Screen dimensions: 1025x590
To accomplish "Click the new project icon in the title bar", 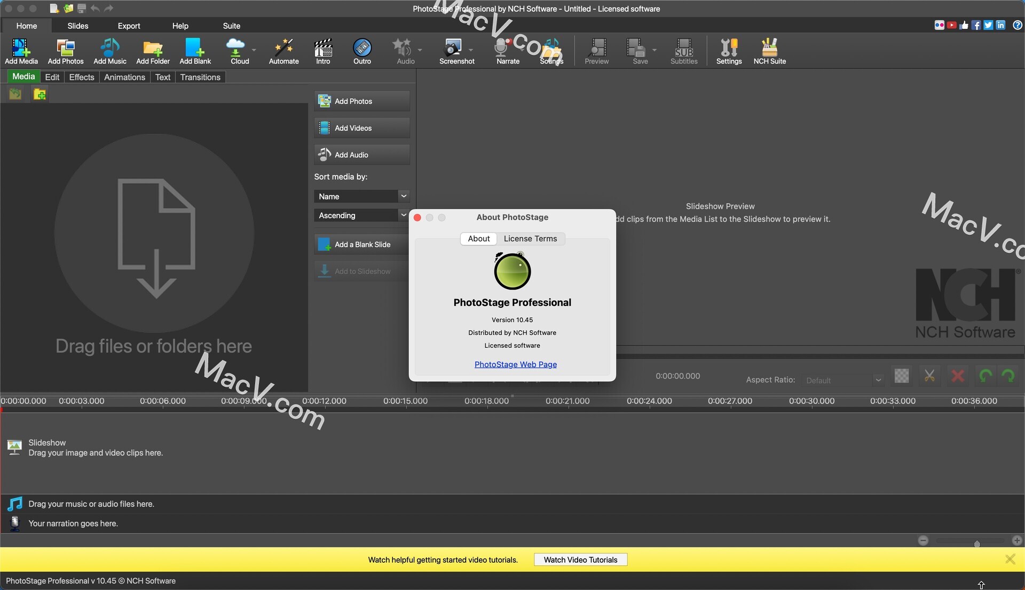I will 54,8.
